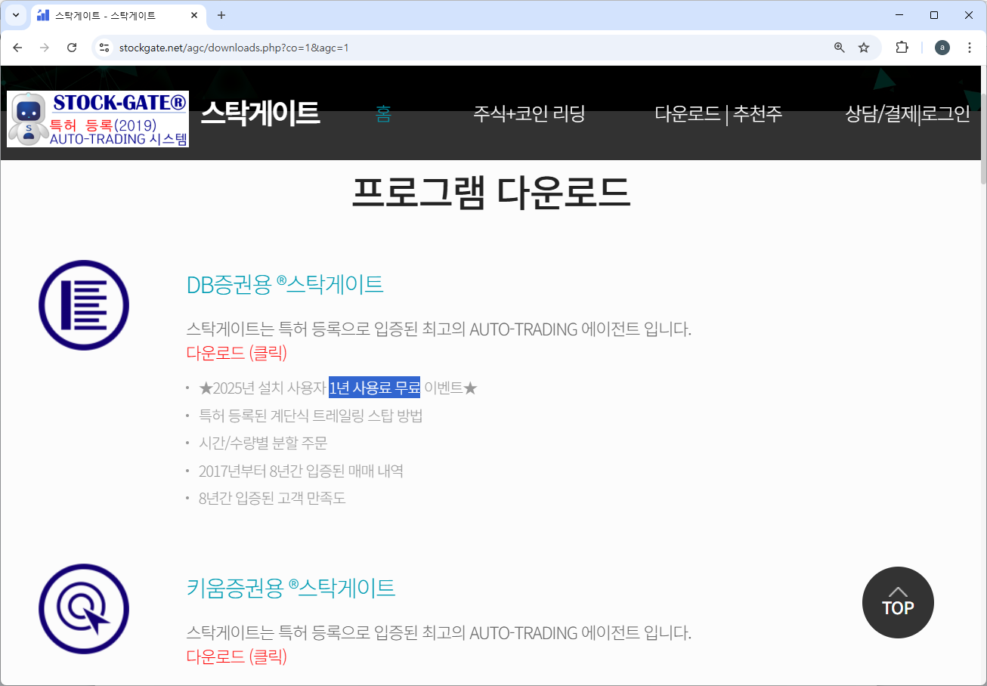Click the Stock-Gate robot logo image
The image size is (987, 686).
97,119
